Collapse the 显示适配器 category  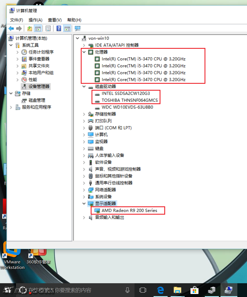coord(84,203)
